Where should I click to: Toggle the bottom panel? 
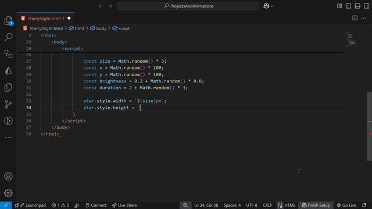pos(357,6)
